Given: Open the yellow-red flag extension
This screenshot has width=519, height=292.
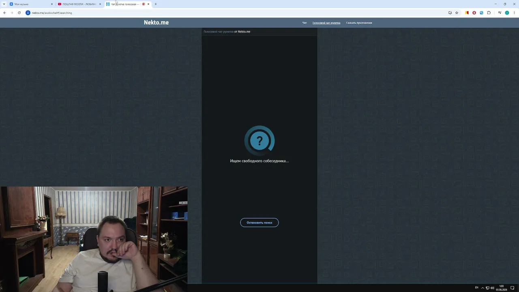Looking at the screenshot, I should 467,13.
